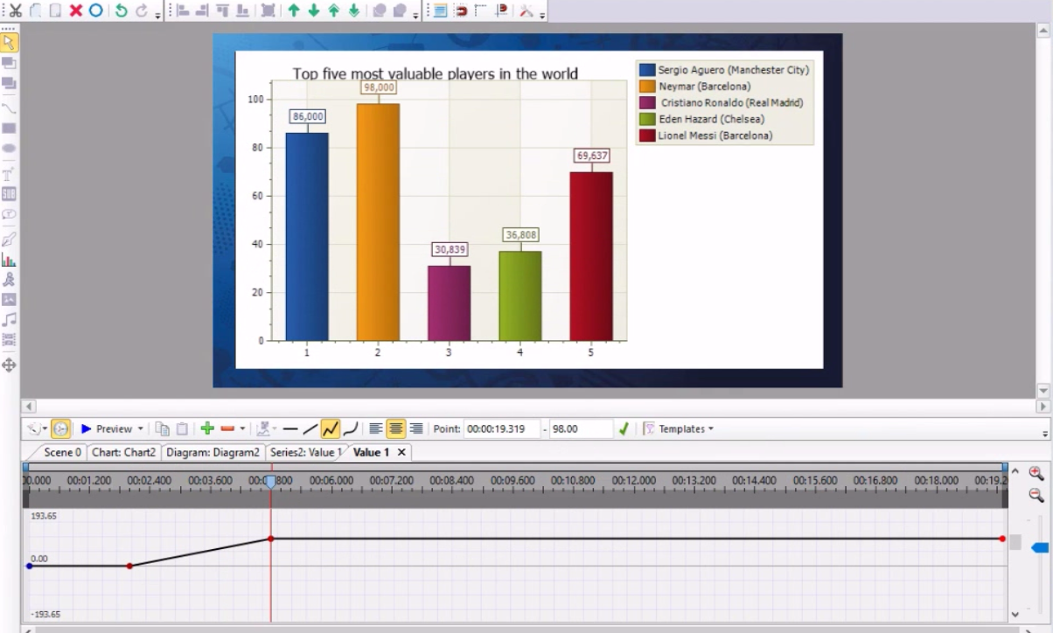Click the orange Neymar legend color swatch
Image resolution: width=1053 pixels, height=633 pixels.
tap(647, 87)
